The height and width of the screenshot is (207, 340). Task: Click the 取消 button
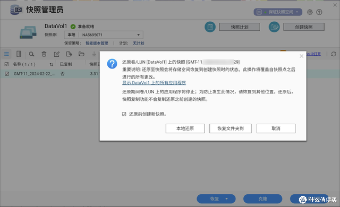[276, 129]
